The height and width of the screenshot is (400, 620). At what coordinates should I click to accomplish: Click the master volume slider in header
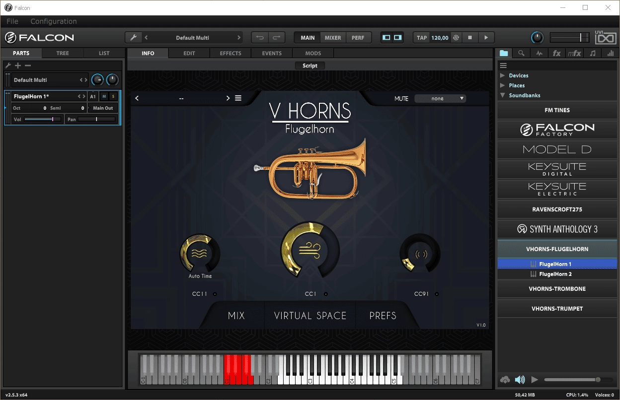569,37
